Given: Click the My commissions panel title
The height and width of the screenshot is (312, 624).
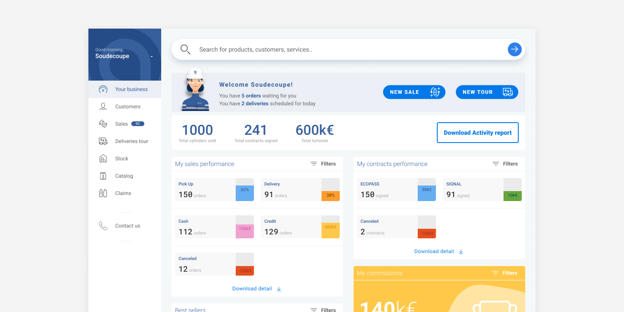Looking at the screenshot, I should tap(380, 273).
